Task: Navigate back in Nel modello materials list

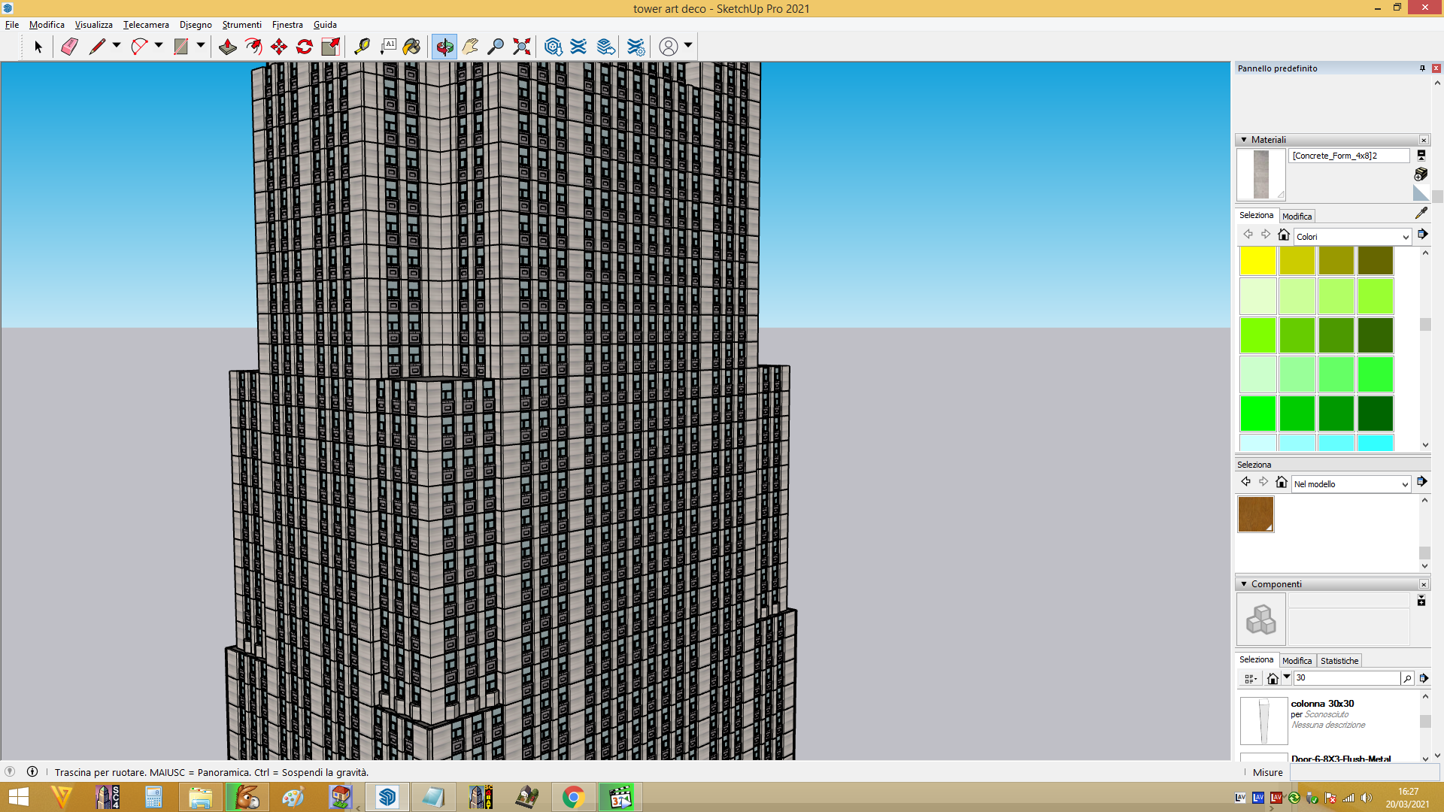Action: [1246, 482]
